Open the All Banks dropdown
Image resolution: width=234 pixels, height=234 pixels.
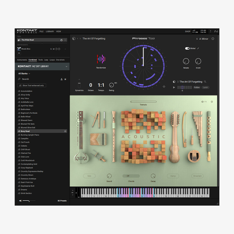pyautogui.click(x=24, y=74)
